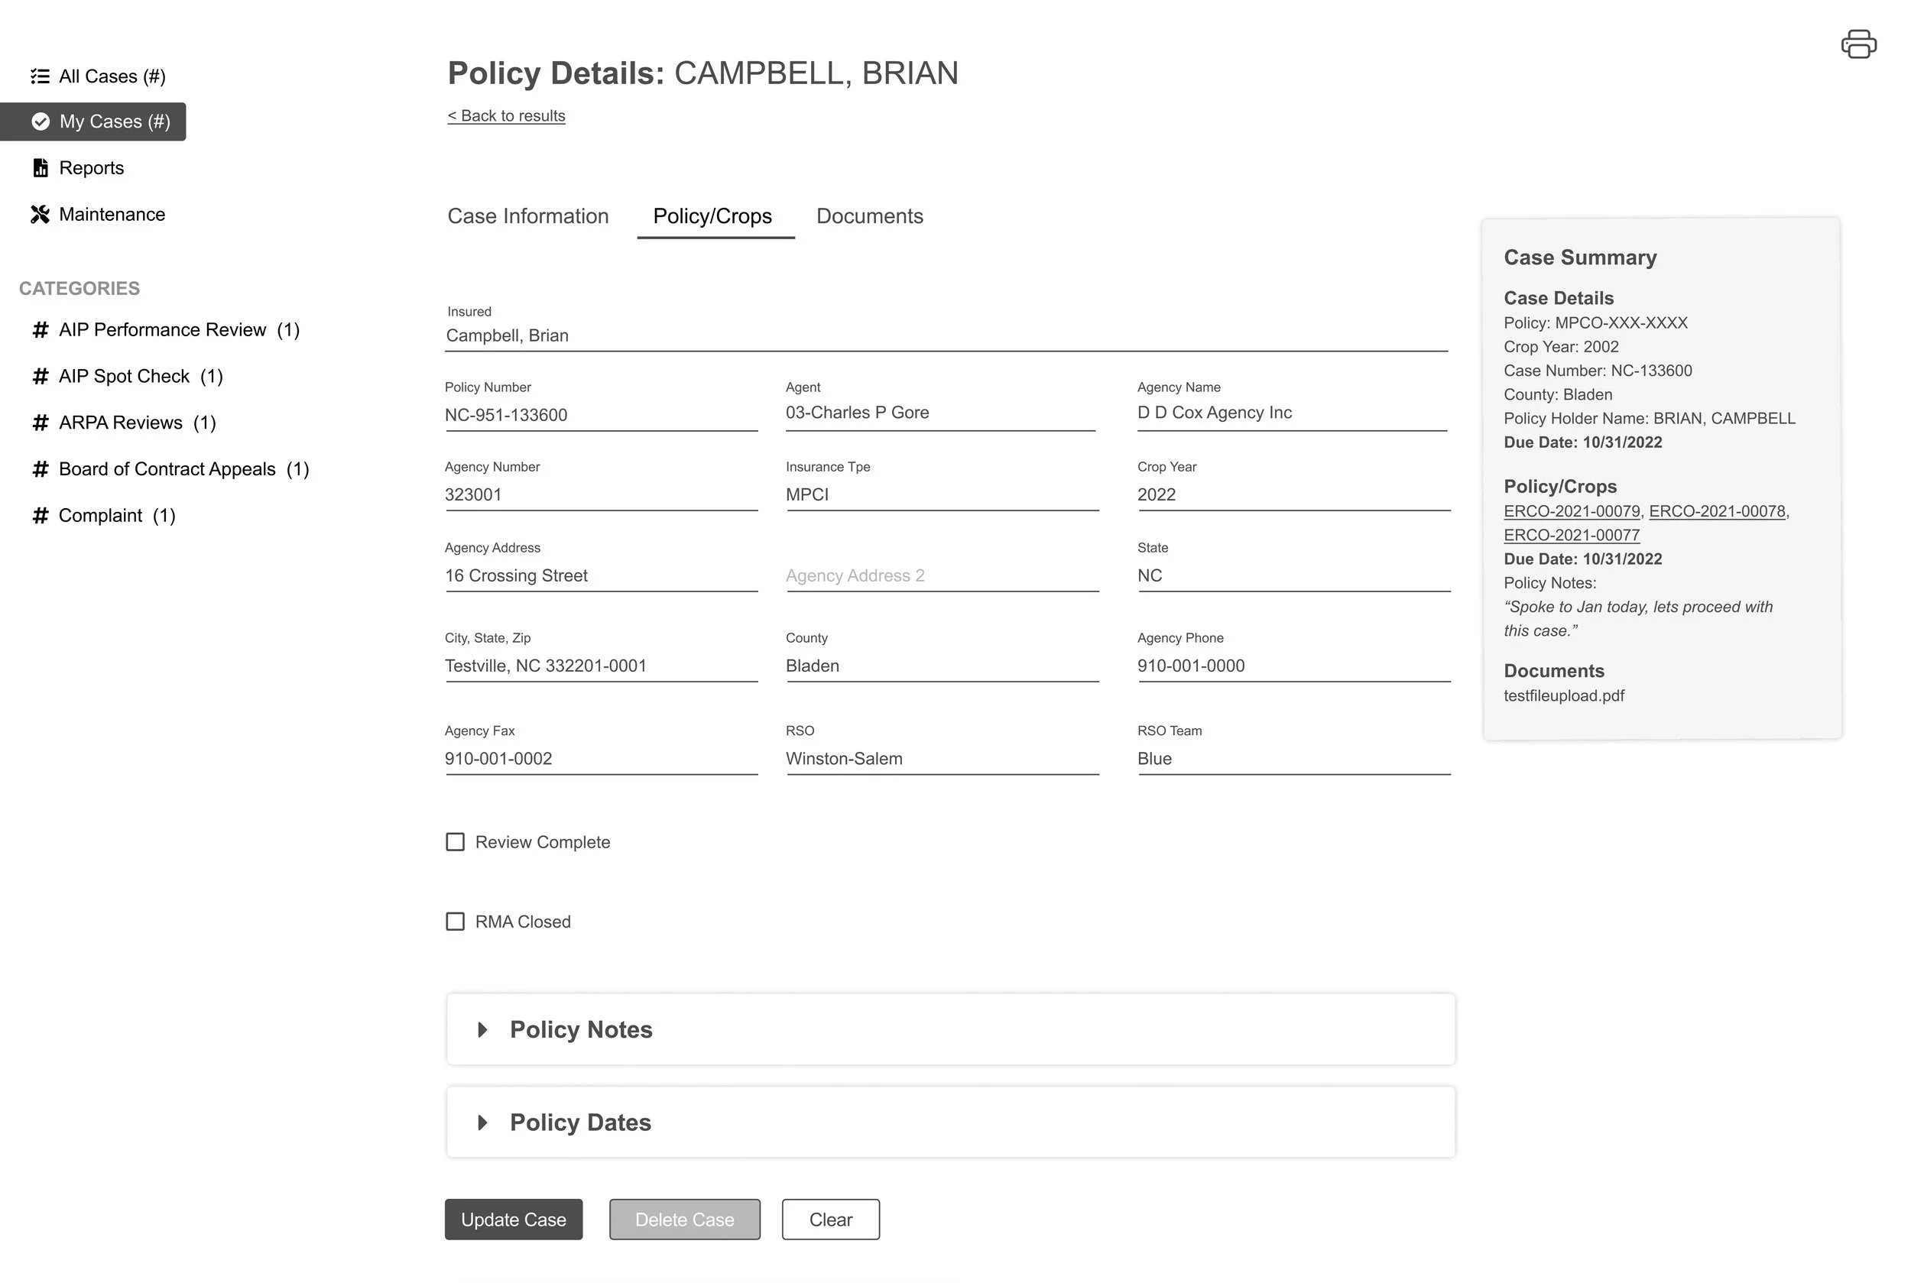The image size is (1911, 1283).
Task: Check the Review Complete checkbox
Action: (455, 842)
